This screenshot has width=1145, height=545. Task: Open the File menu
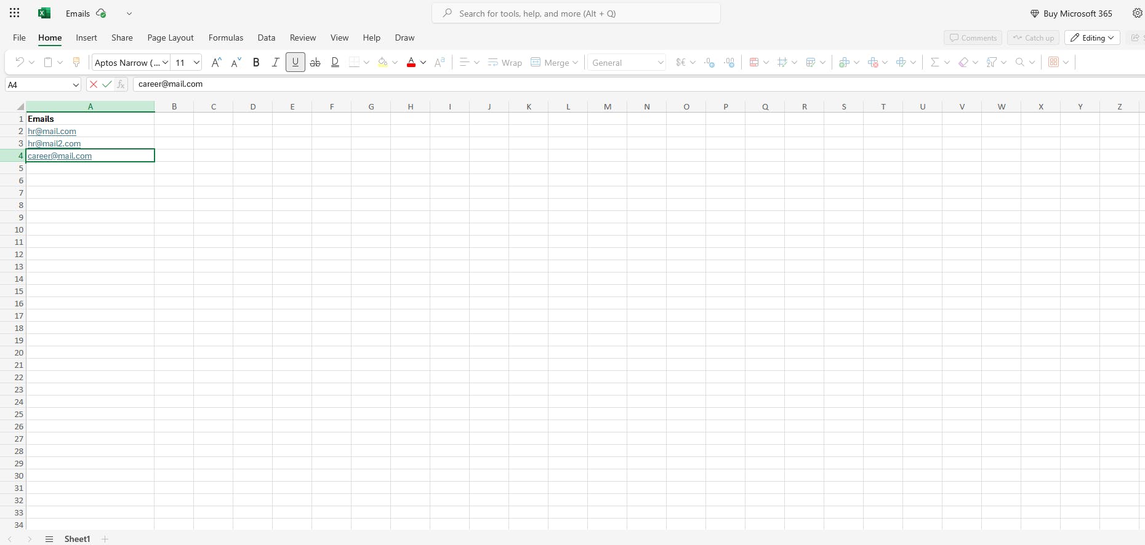tap(19, 38)
